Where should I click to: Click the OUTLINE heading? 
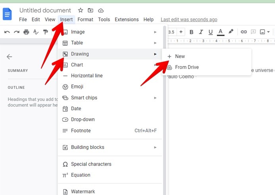pyautogui.click(x=16, y=88)
